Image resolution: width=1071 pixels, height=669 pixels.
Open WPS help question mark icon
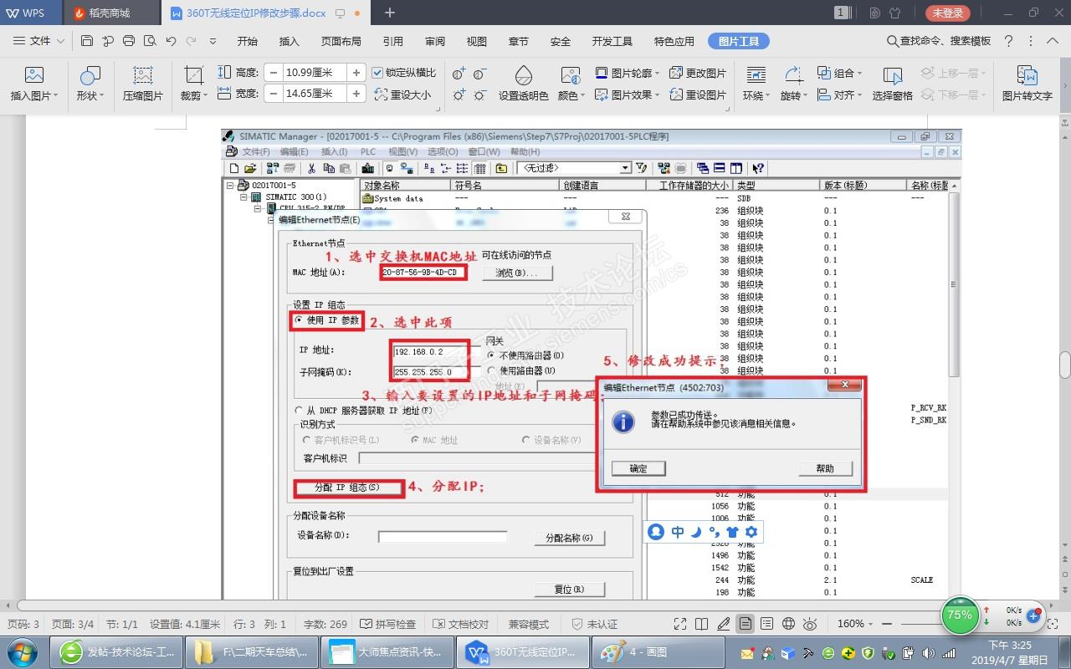1008,41
